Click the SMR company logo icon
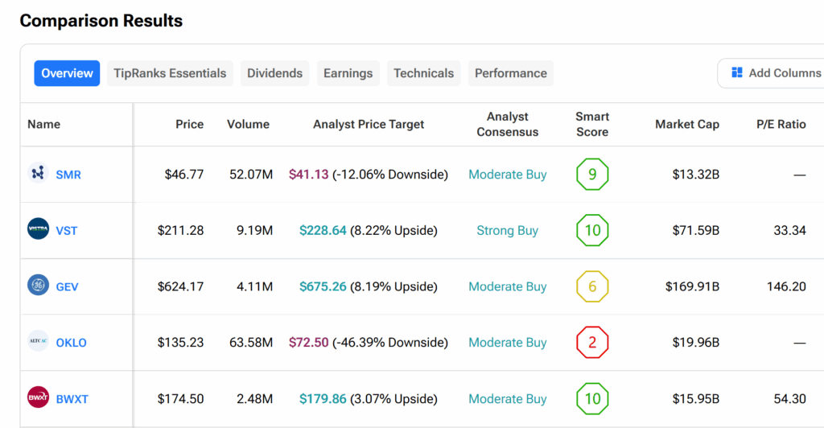The height and width of the screenshot is (428, 824). tap(38, 173)
